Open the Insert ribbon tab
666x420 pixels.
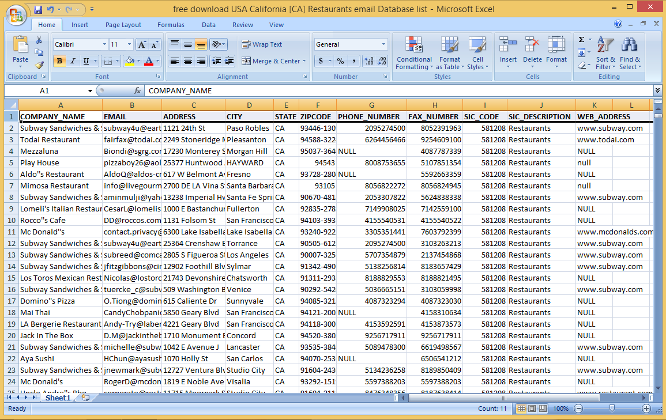[80, 25]
